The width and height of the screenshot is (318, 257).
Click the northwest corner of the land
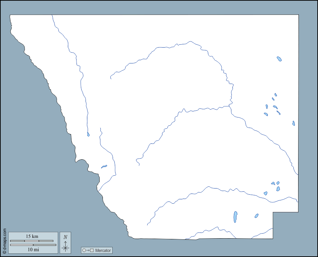click(x=10, y=15)
